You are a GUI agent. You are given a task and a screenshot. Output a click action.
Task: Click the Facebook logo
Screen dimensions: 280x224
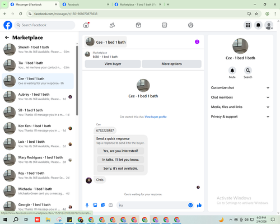tap(8, 25)
